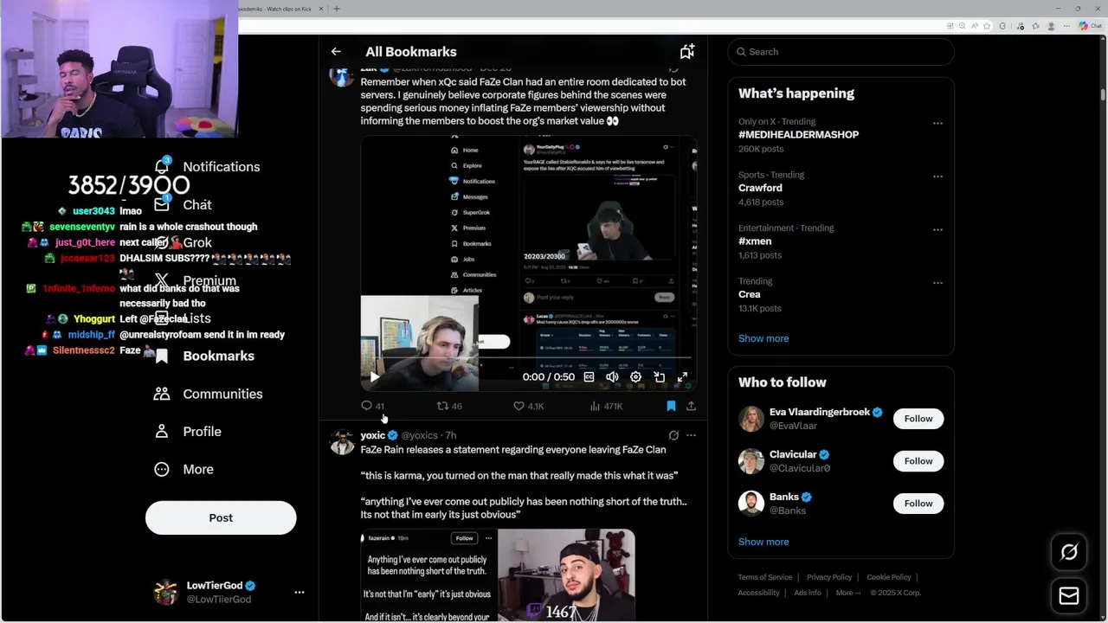
Task: Play the xQc video in Zak's post
Action: click(x=374, y=377)
